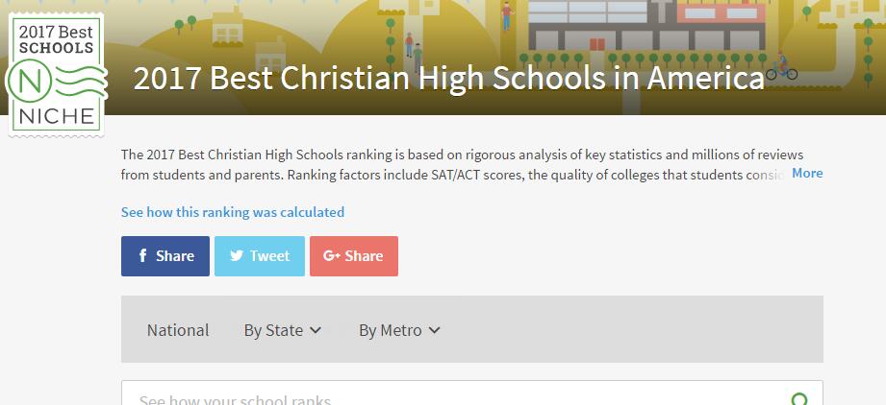Select the National tab
The height and width of the screenshot is (405, 886).
178,330
